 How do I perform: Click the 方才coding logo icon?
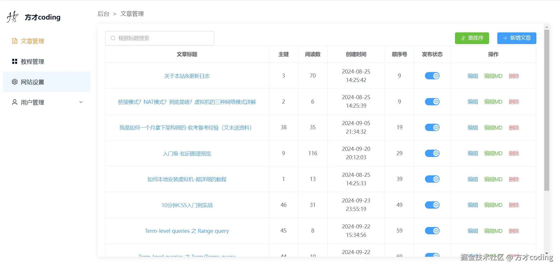(x=13, y=17)
